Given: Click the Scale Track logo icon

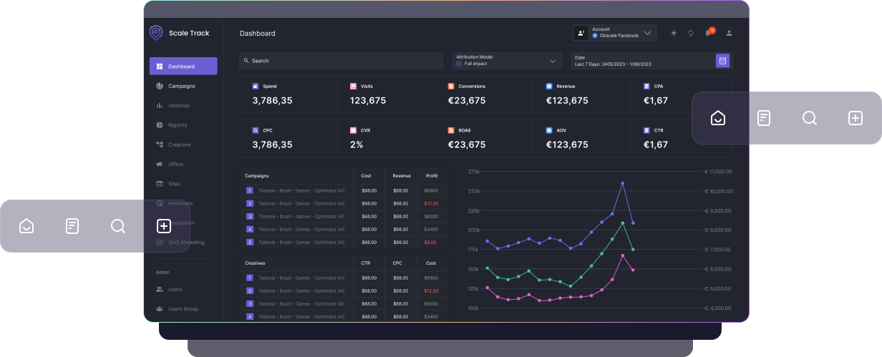Looking at the screenshot, I should (156, 33).
